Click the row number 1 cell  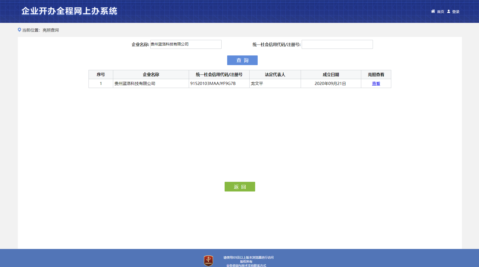tap(101, 83)
